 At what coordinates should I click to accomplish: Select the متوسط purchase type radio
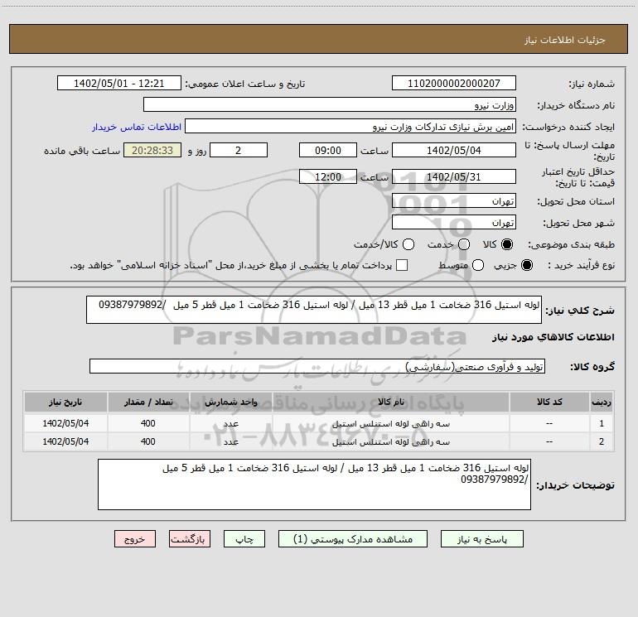[478, 265]
